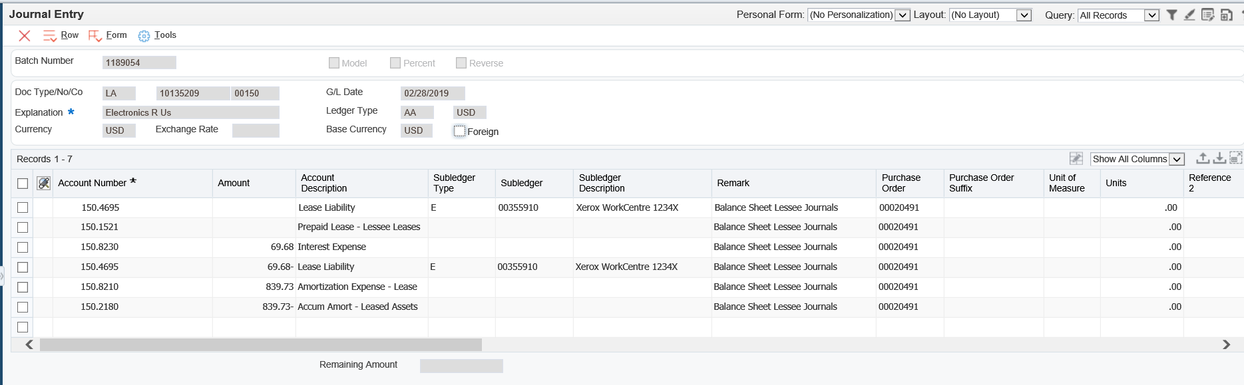
Task: Open the Form menu
Action: (116, 35)
